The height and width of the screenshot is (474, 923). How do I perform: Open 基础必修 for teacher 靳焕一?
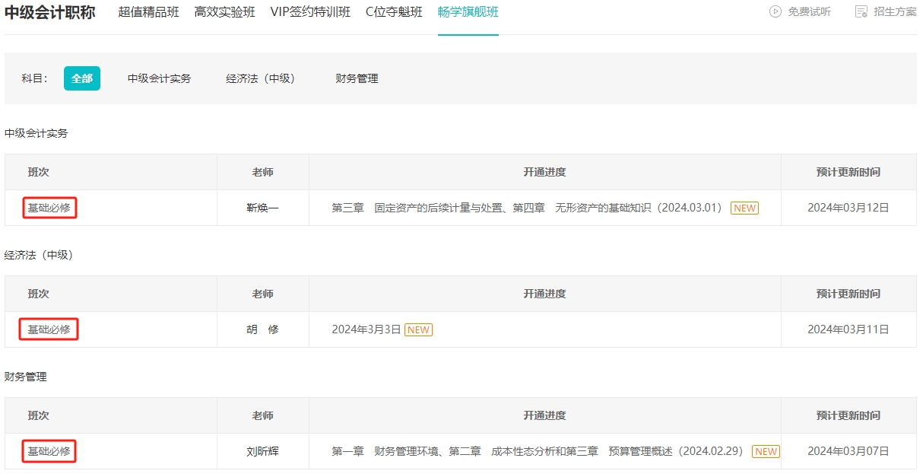(x=49, y=208)
